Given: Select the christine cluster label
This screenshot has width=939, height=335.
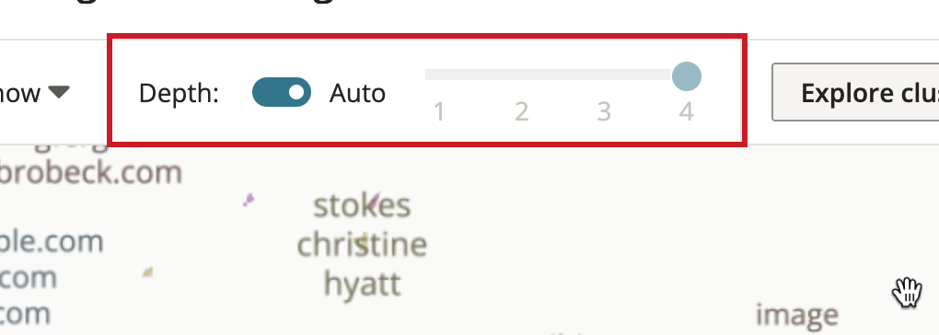Looking at the screenshot, I should 363,245.
